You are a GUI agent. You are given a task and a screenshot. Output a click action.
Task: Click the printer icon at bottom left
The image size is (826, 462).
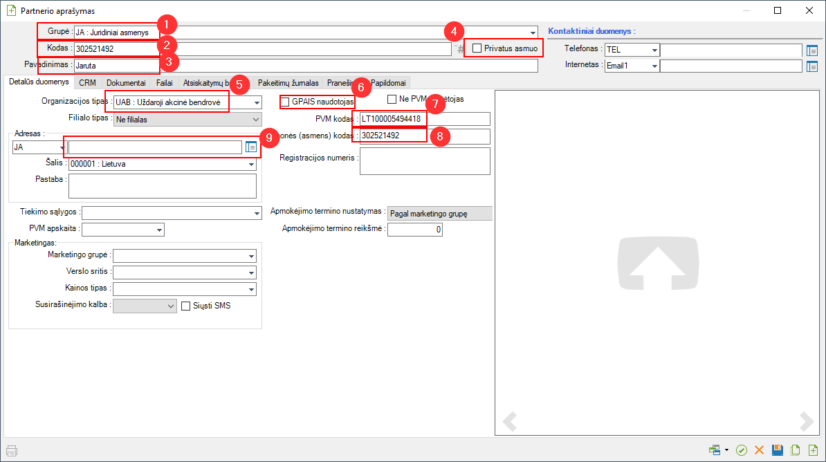pyautogui.click(x=12, y=450)
